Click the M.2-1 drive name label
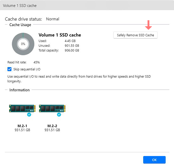Screen dimensions: 174x166 tap(22, 126)
